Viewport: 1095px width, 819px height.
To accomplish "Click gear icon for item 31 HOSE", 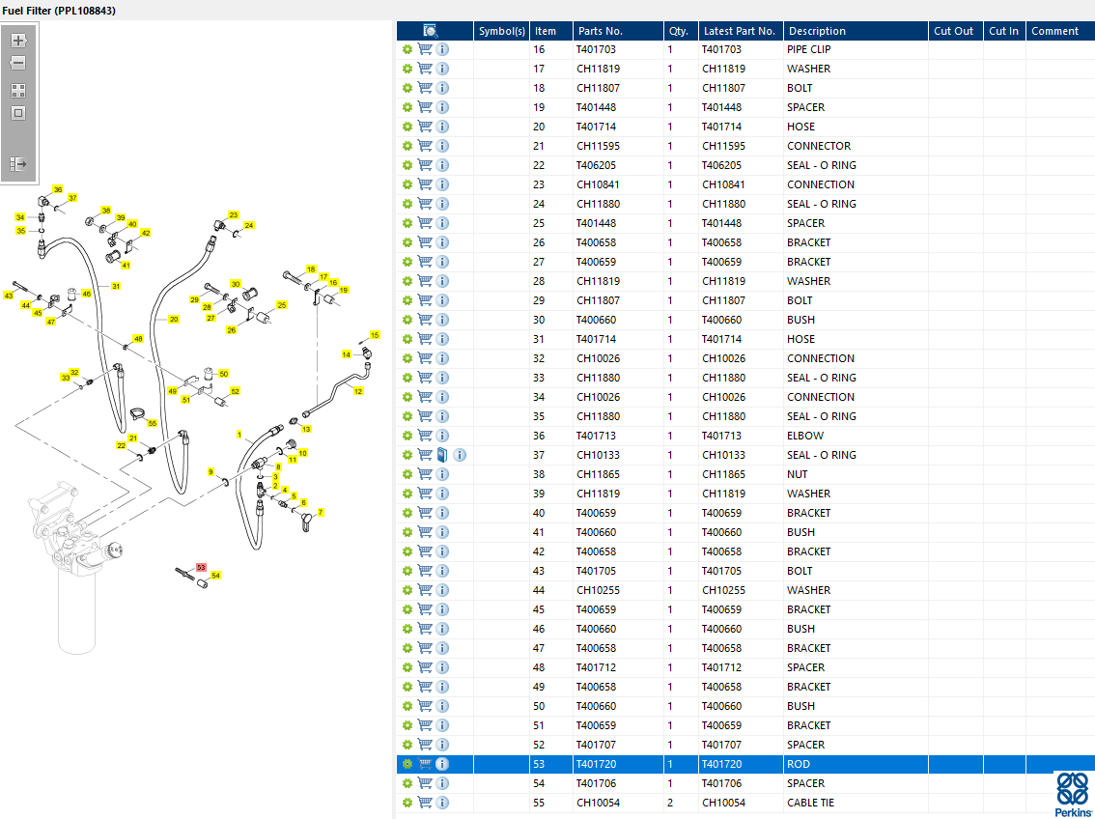I will pyautogui.click(x=407, y=339).
